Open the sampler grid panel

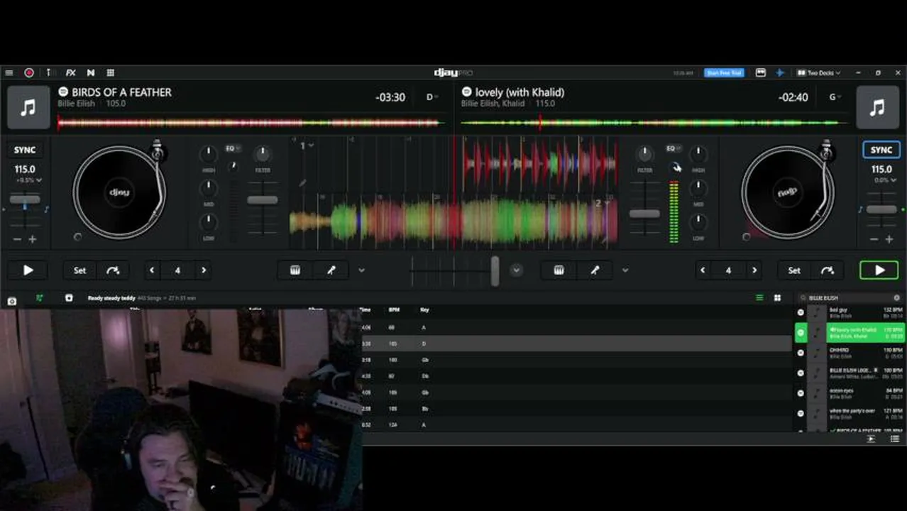(x=111, y=72)
